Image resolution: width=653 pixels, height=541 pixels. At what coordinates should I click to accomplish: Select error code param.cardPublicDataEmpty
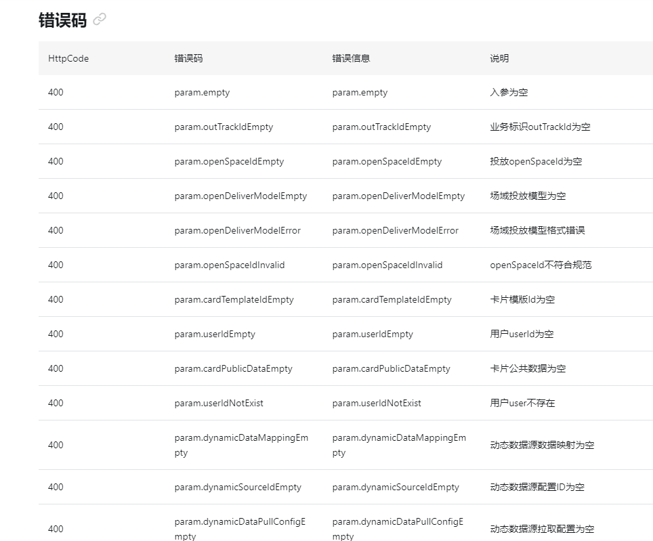tap(233, 369)
